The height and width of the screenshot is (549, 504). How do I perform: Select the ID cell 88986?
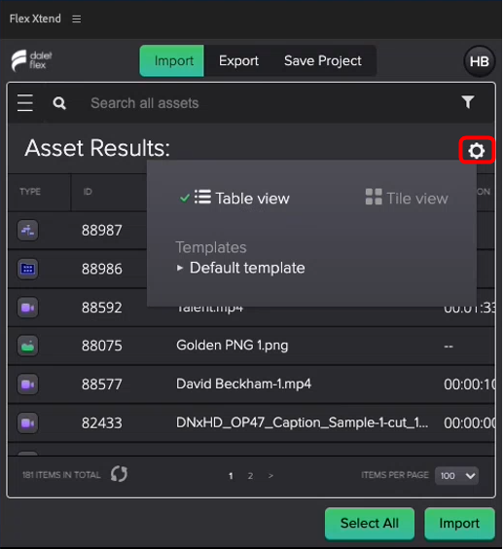click(x=102, y=269)
